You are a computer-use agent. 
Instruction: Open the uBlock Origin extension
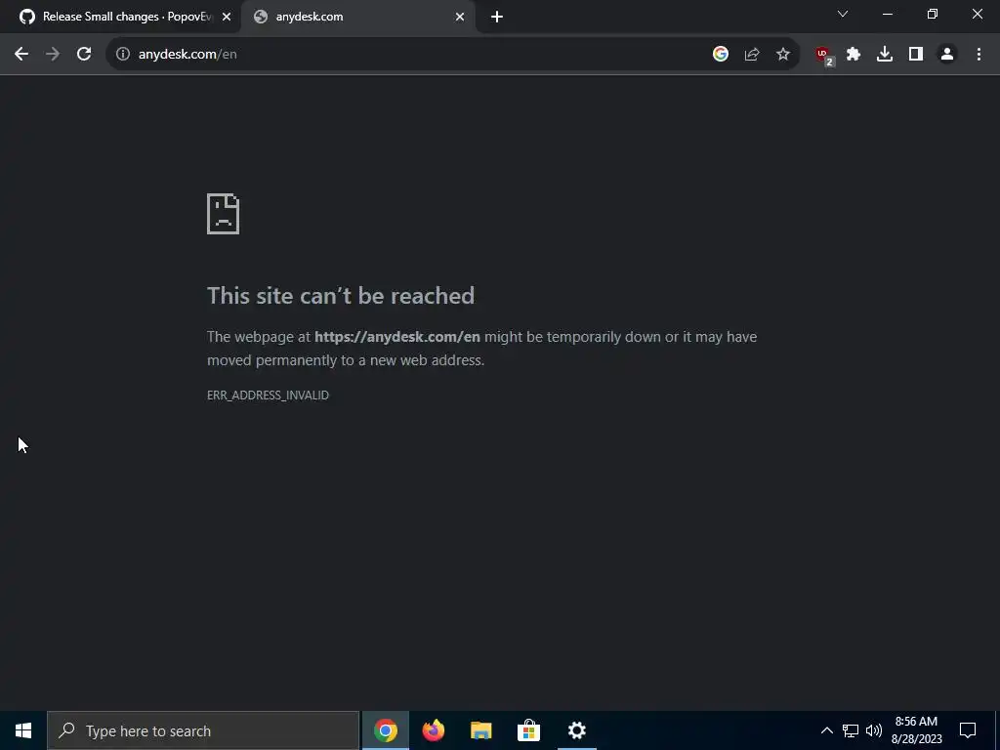click(824, 56)
